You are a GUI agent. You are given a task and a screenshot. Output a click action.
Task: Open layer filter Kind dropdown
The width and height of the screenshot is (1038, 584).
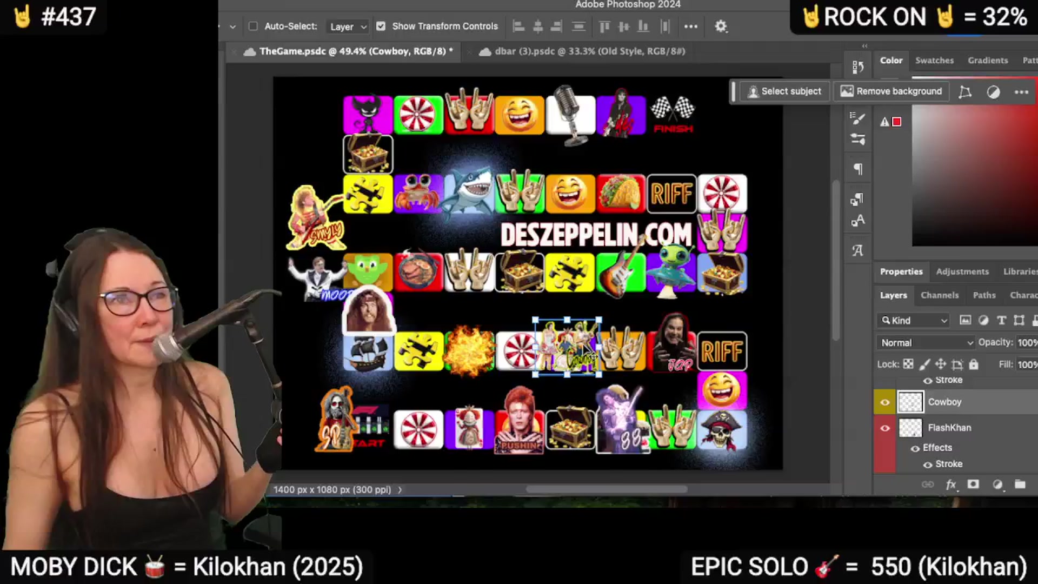[x=913, y=320]
